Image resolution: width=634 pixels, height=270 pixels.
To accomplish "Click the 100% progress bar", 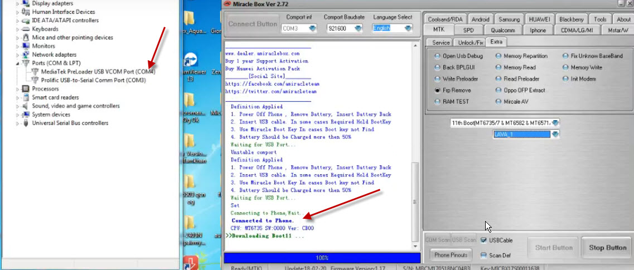I will click(x=322, y=258).
